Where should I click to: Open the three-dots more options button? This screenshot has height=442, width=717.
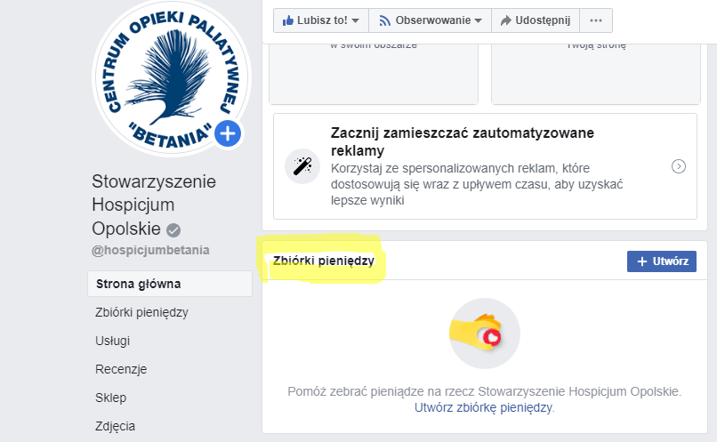(x=596, y=20)
